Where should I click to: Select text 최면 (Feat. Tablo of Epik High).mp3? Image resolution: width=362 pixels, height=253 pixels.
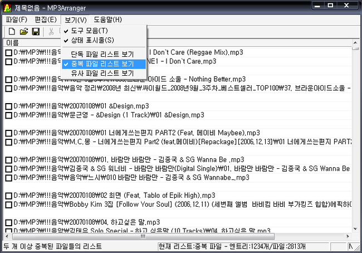162,196
